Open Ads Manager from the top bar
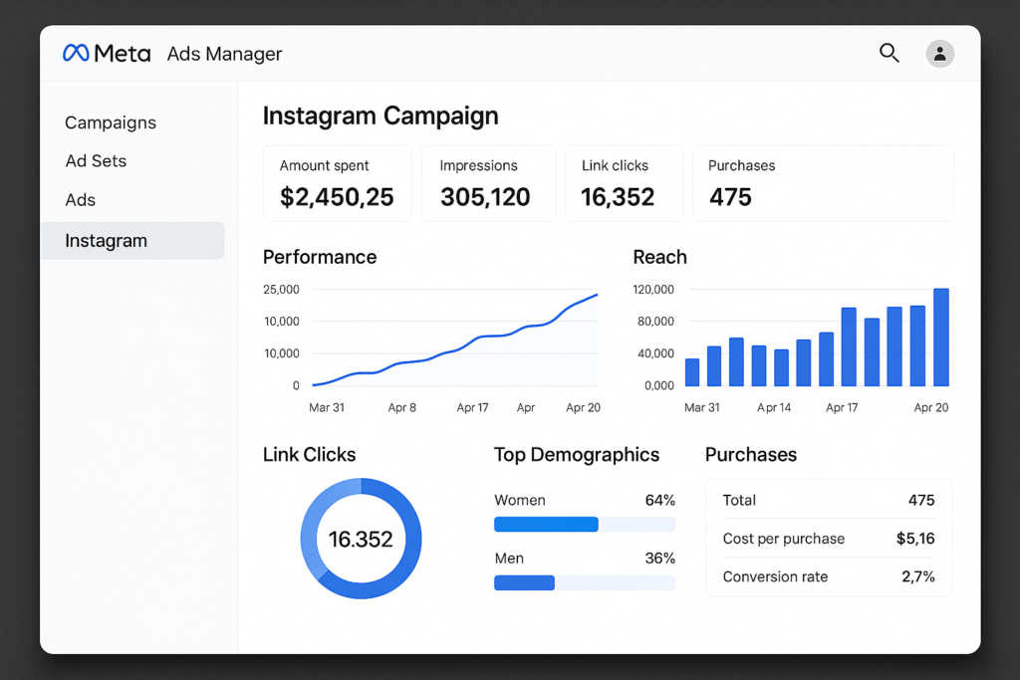The width and height of the screenshot is (1020, 680). 224,54
